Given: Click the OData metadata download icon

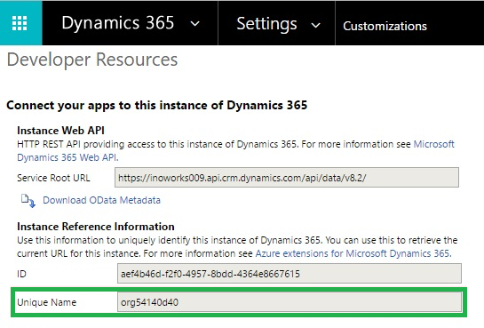Looking at the screenshot, I should pyautogui.click(x=28, y=201).
